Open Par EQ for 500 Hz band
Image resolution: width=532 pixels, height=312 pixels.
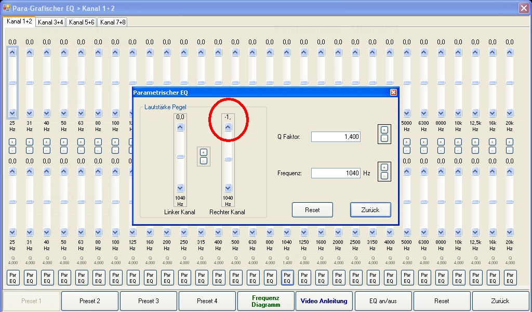point(235,278)
